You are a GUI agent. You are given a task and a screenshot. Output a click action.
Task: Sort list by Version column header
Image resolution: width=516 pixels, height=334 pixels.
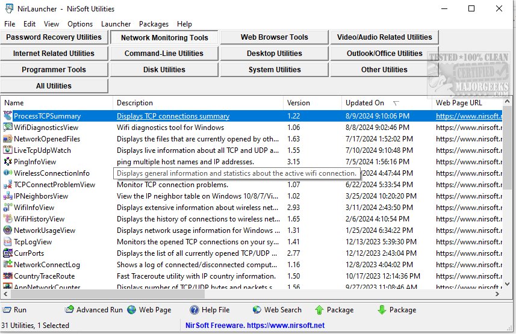[x=312, y=103]
